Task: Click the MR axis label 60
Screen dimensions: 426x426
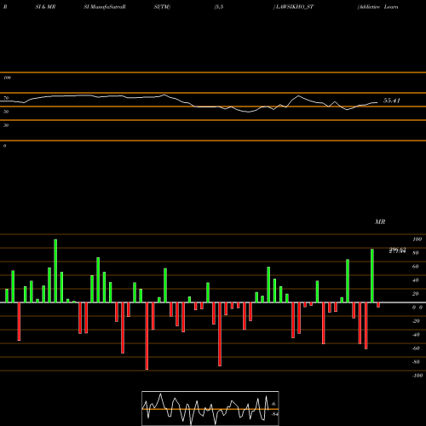Action: (415, 267)
